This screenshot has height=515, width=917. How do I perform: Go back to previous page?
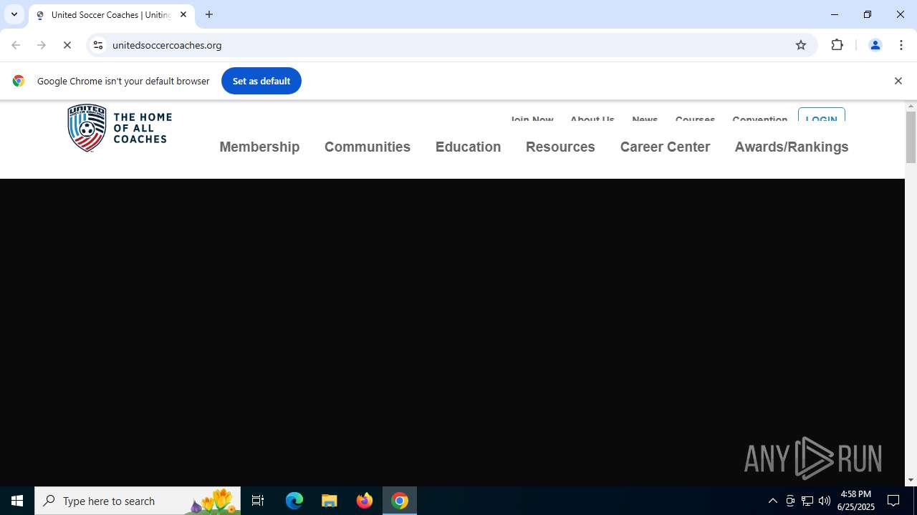(x=16, y=45)
